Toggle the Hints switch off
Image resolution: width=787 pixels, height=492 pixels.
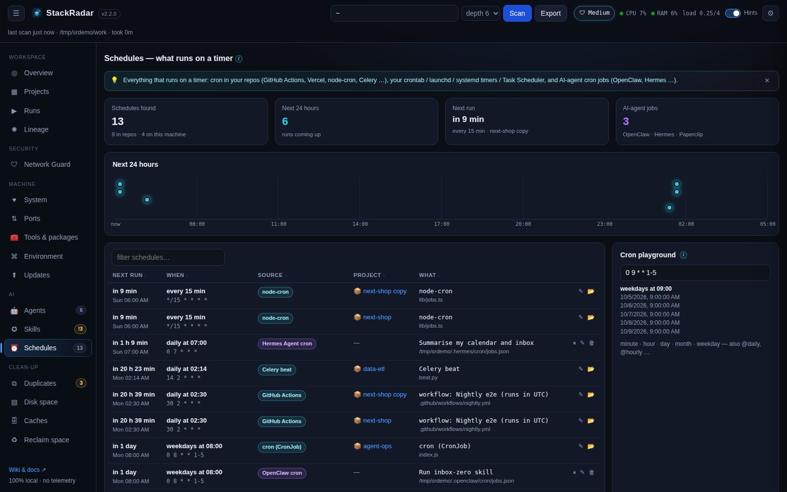[x=732, y=13]
